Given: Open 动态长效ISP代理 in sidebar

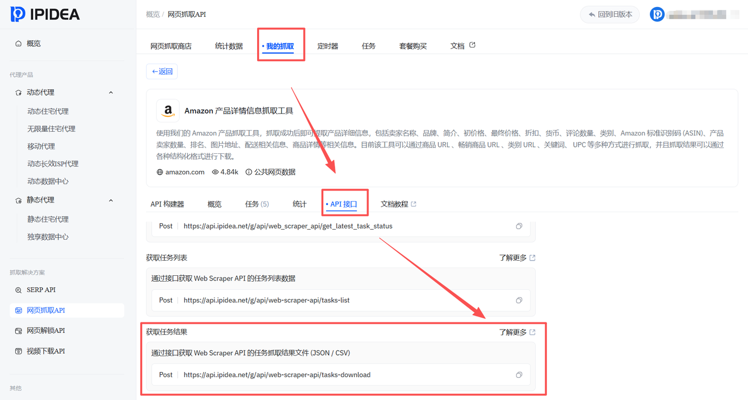Looking at the screenshot, I should click(53, 164).
